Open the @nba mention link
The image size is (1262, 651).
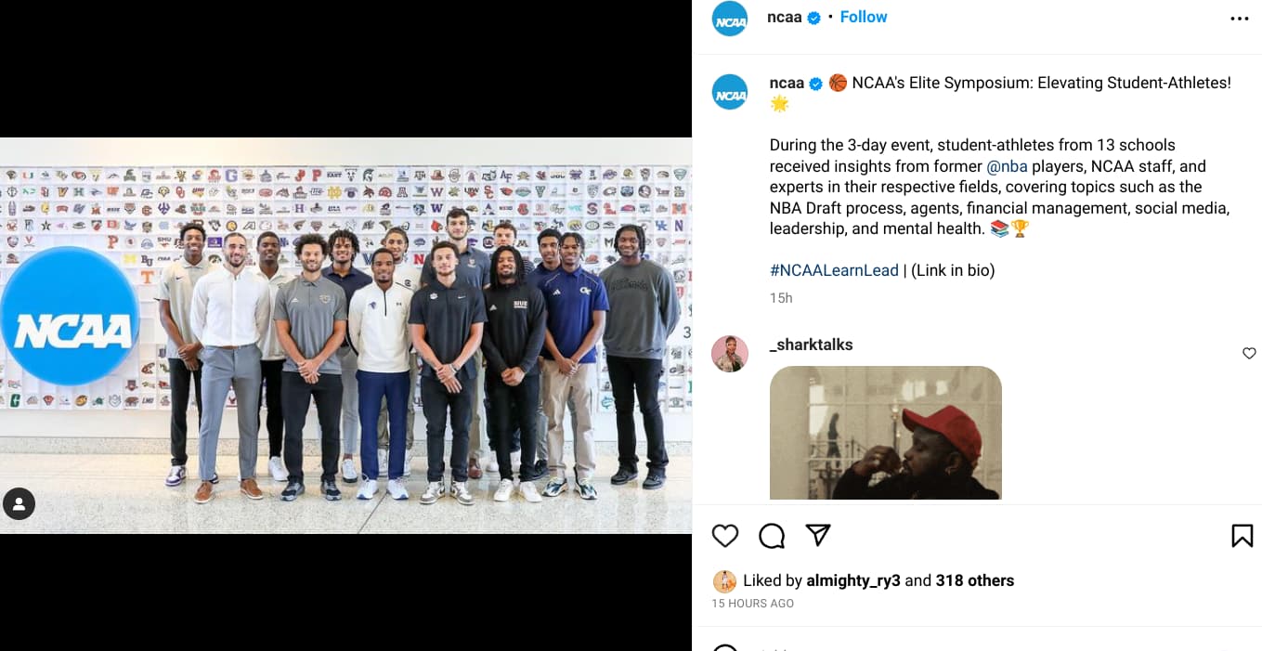tap(1008, 166)
